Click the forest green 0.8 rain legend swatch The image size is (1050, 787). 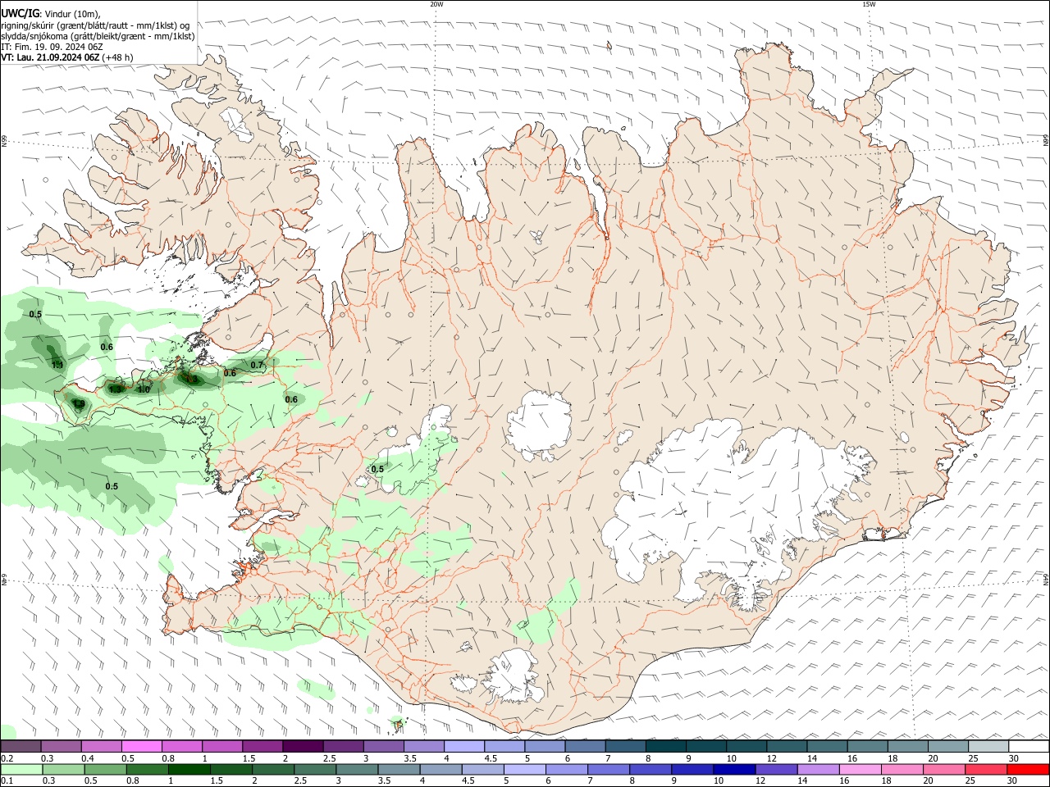pos(147,769)
